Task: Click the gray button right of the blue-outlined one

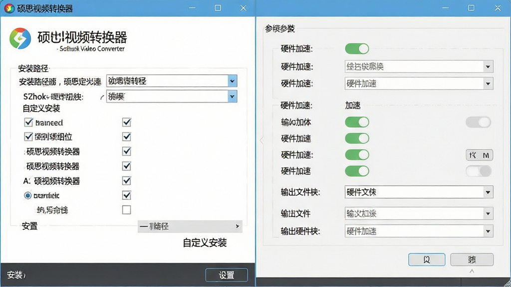Action: coord(472,259)
